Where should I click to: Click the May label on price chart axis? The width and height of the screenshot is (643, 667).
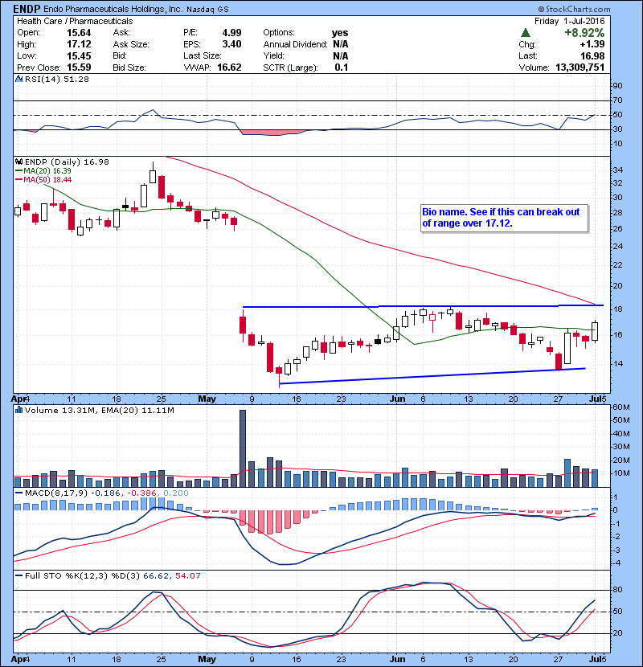point(207,399)
